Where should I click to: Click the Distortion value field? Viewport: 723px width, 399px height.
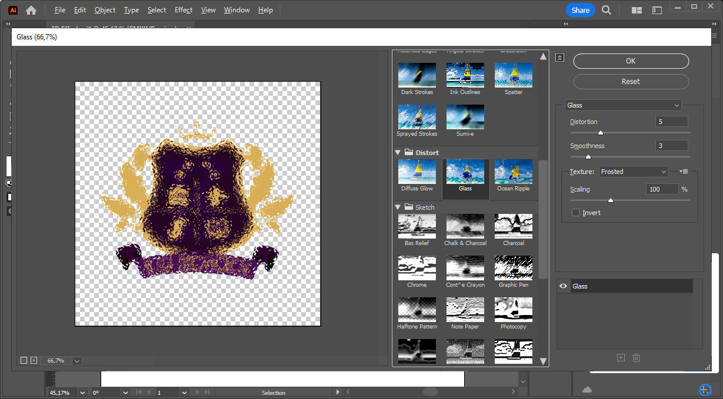pos(672,122)
